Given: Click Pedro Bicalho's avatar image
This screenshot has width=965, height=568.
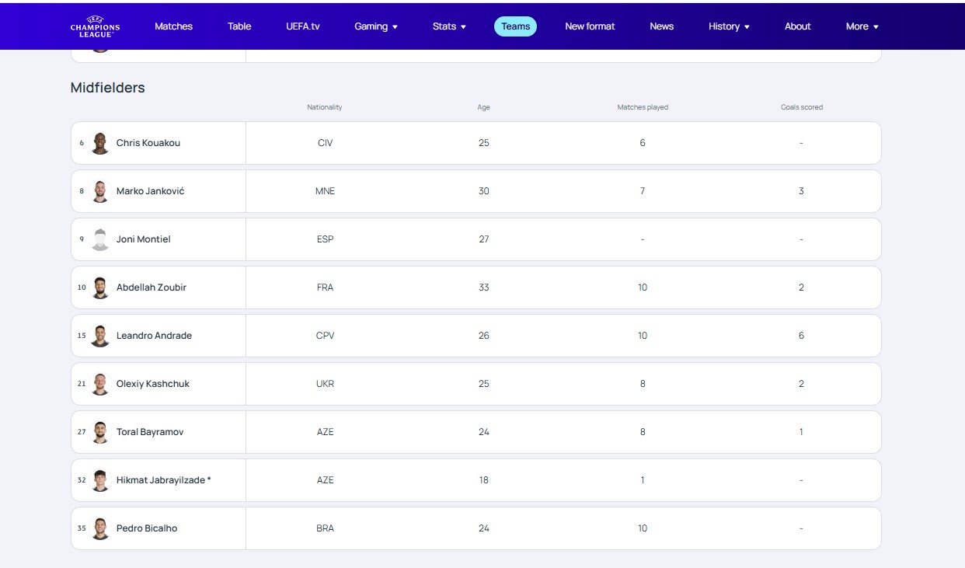Looking at the screenshot, I should pyautogui.click(x=99, y=528).
